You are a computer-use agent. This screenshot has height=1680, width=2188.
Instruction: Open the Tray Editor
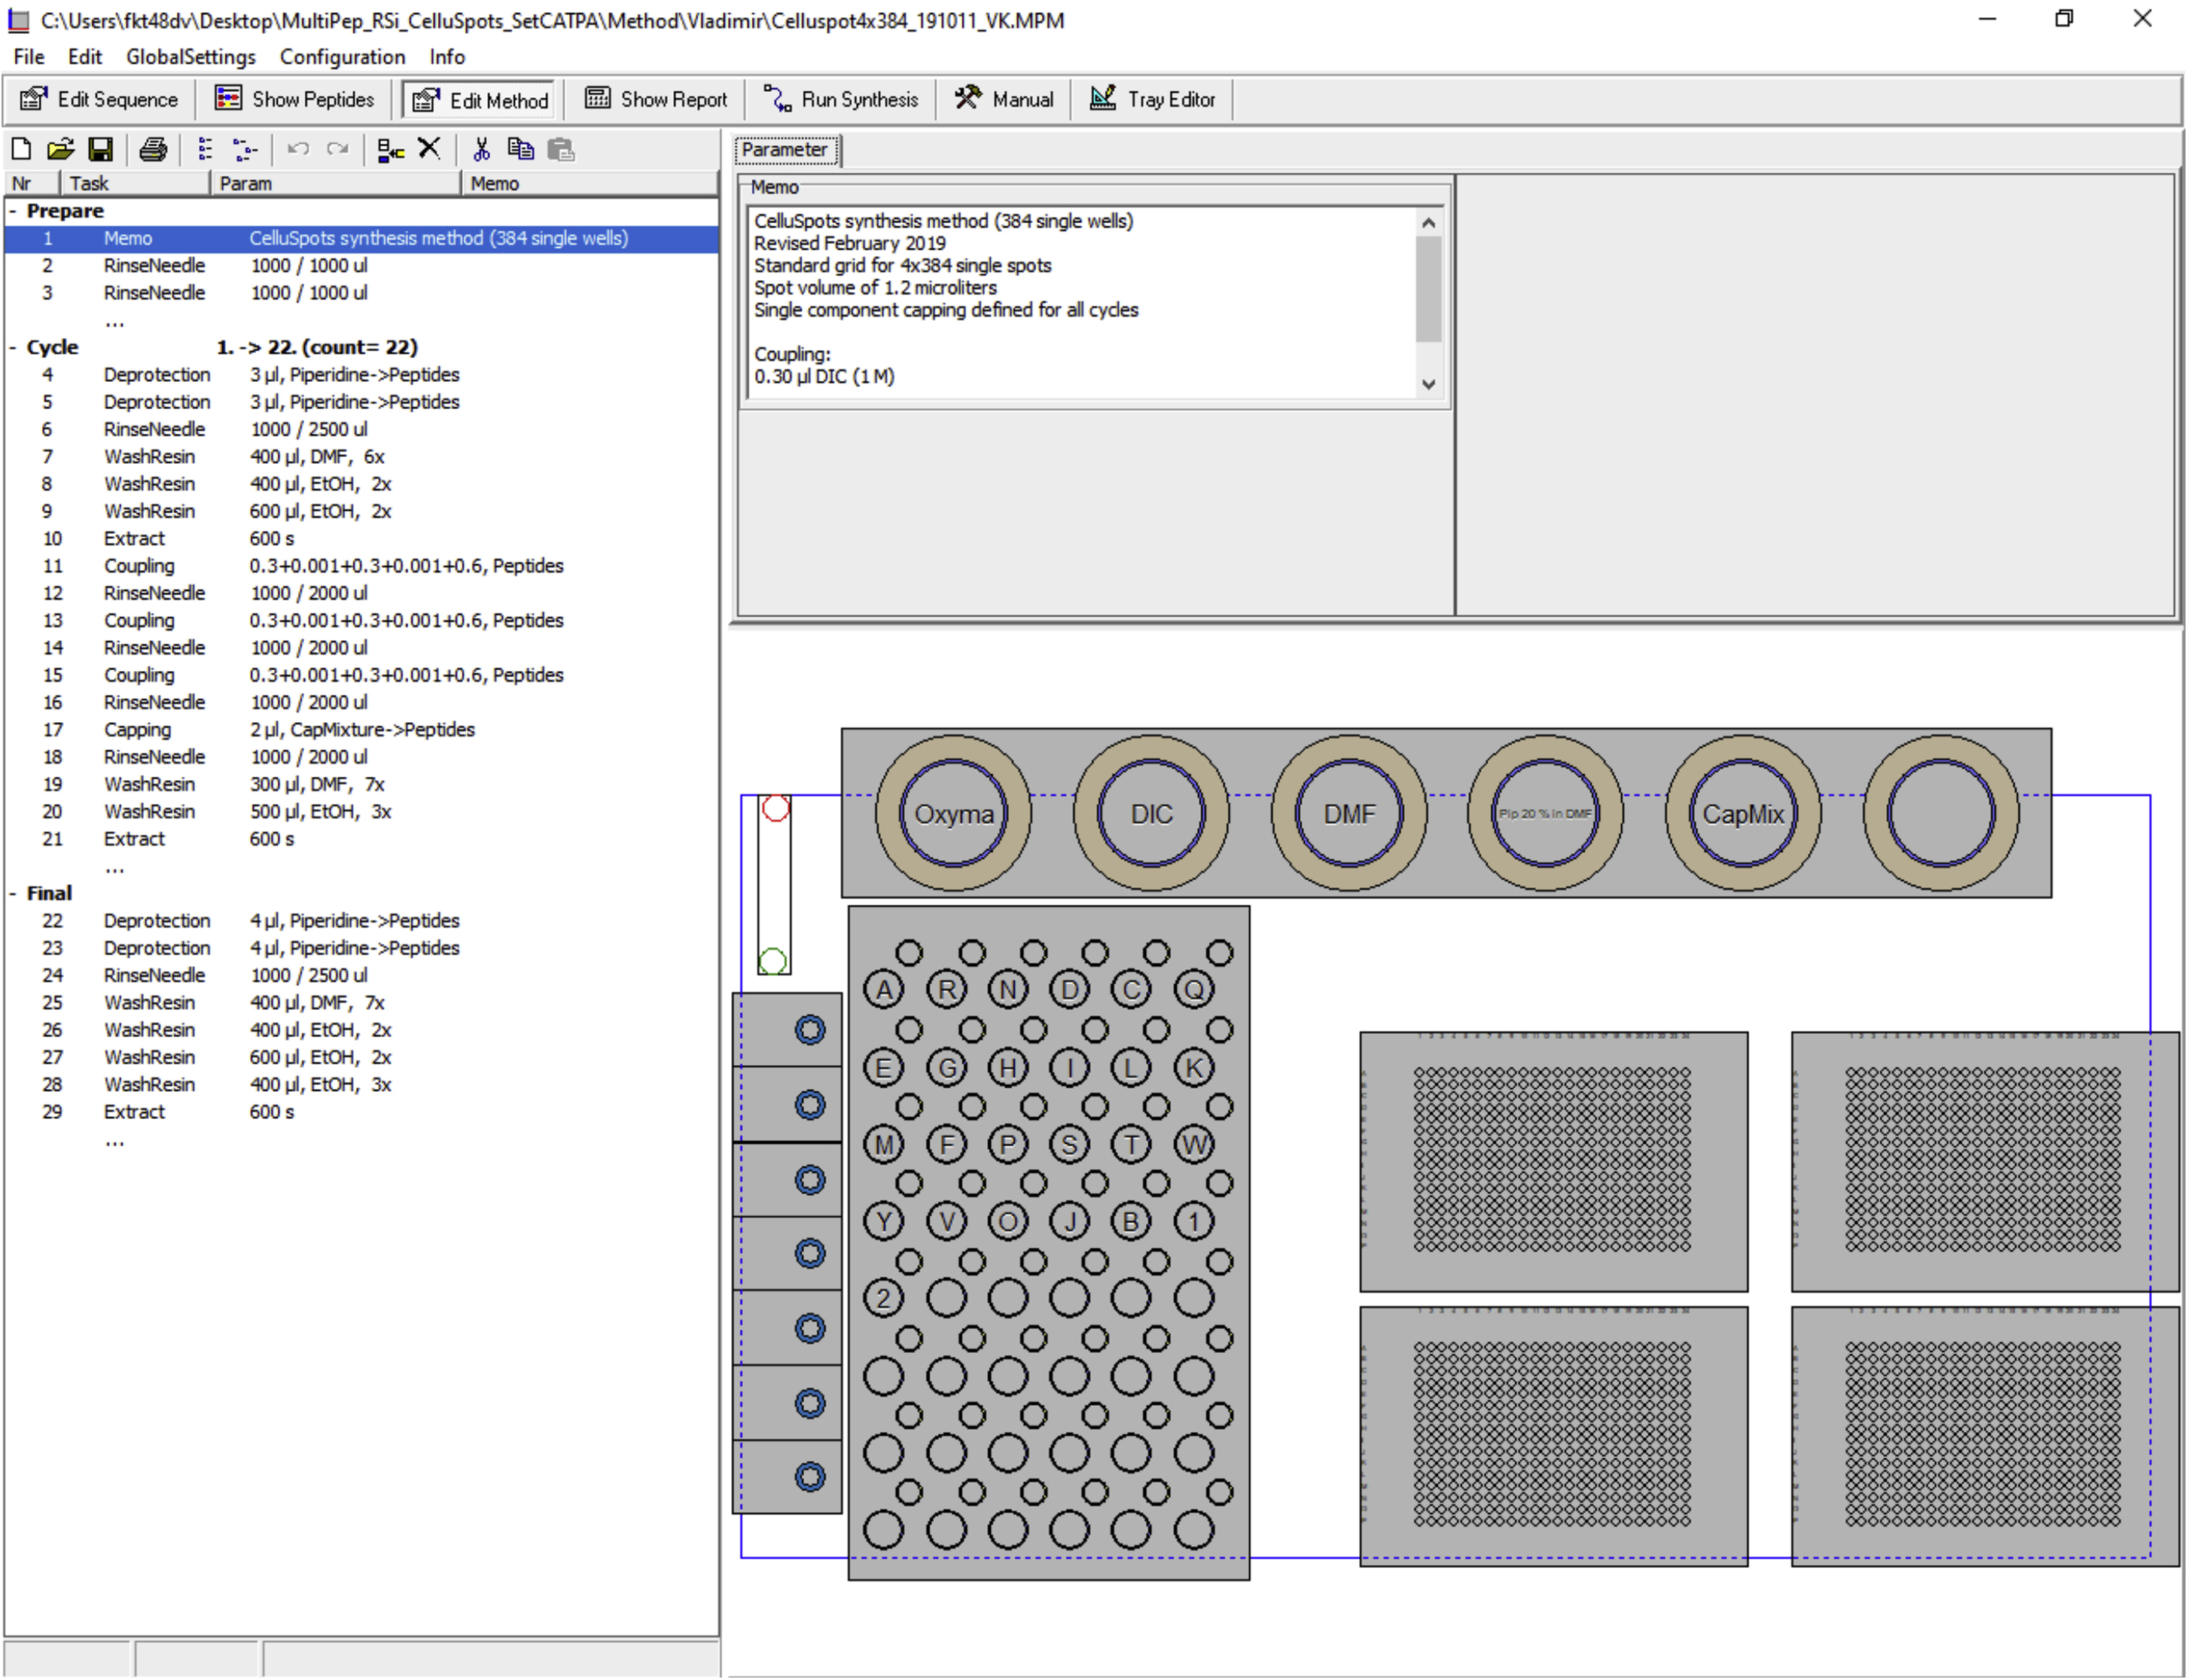click(1152, 99)
